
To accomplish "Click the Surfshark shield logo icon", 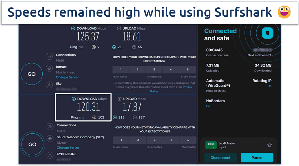I will pos(267,33).
